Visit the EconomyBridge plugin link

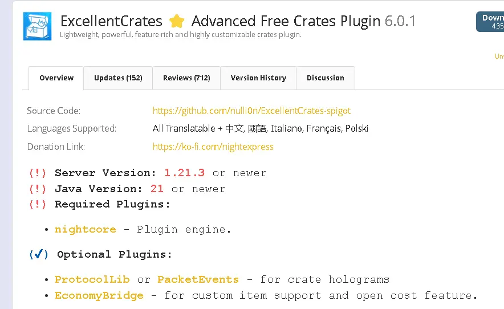[99, 295]
